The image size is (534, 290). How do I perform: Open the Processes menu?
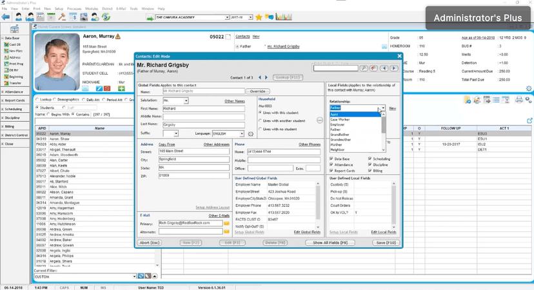coord(74,8)
